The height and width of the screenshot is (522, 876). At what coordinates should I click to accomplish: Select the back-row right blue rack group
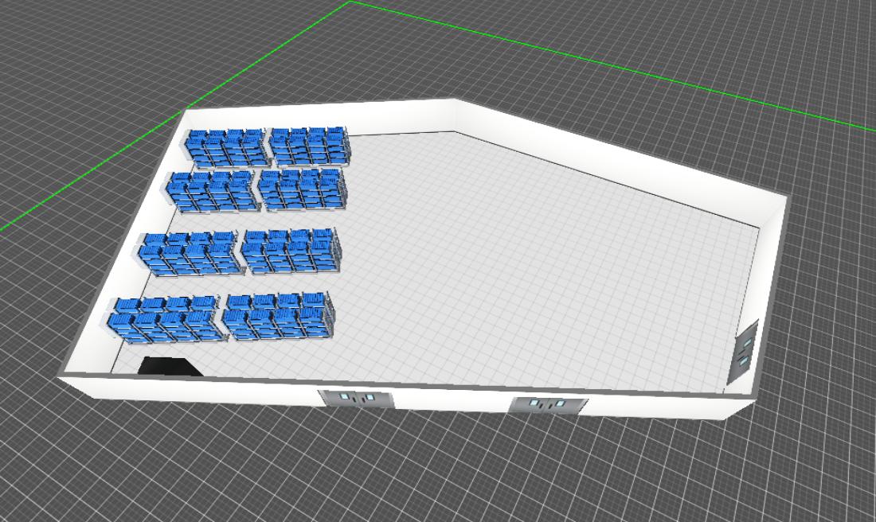pos(310,146)
